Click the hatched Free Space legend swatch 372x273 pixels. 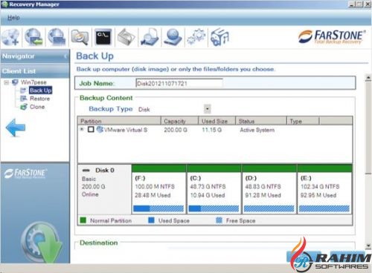(x=219, y=220)
